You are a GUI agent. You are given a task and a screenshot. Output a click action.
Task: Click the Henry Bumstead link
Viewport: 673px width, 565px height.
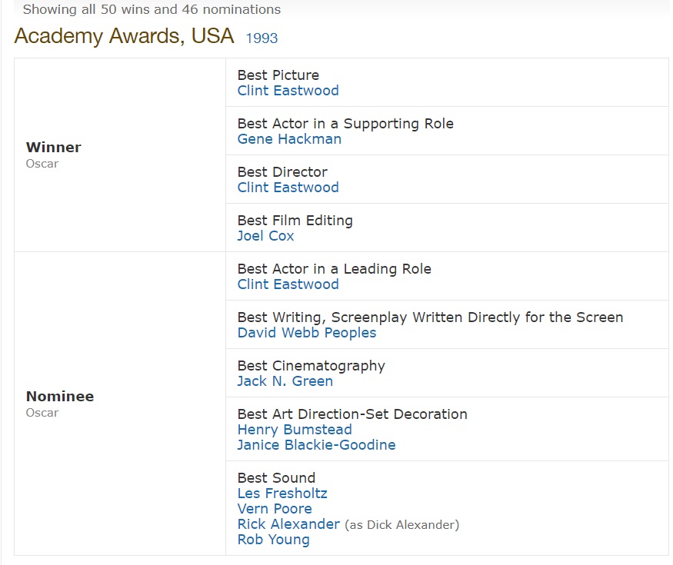[x=295, y=430]
